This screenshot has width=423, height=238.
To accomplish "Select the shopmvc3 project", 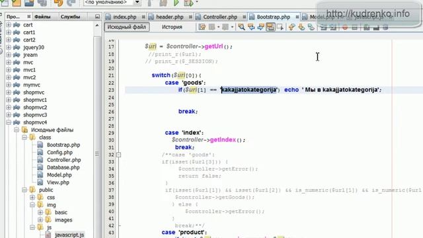I will (35, 114).
